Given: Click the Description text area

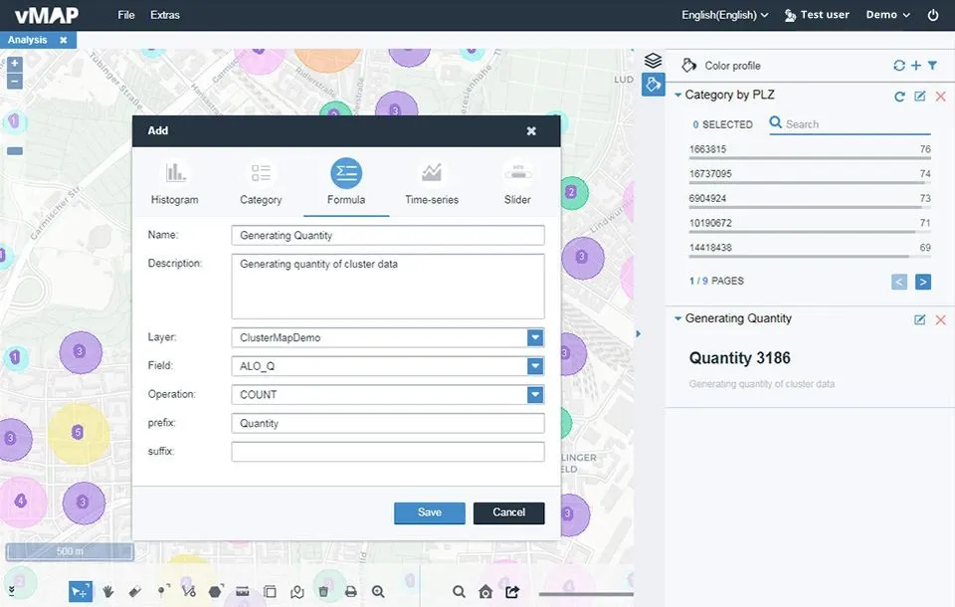Looking at the screenshot, I should pos(387,287).
